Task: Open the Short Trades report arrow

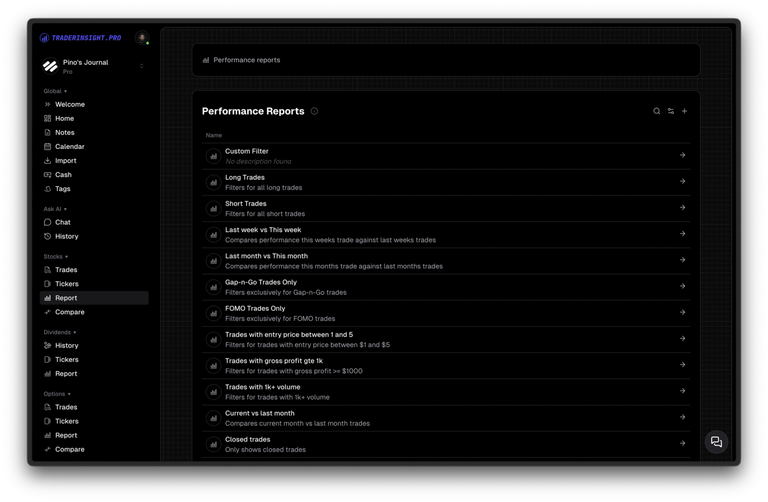Action: click(x=683, y=208)
